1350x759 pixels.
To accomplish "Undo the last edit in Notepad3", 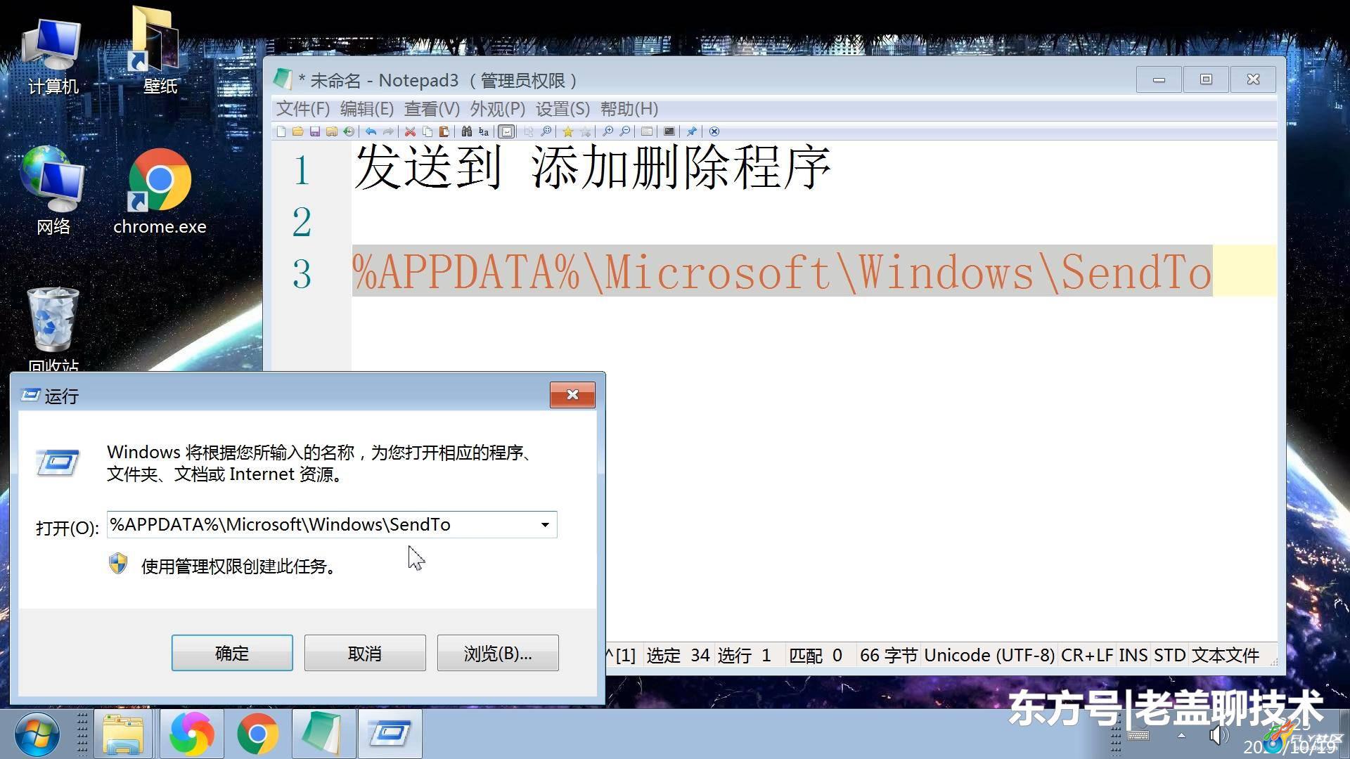I will (371, 131).
